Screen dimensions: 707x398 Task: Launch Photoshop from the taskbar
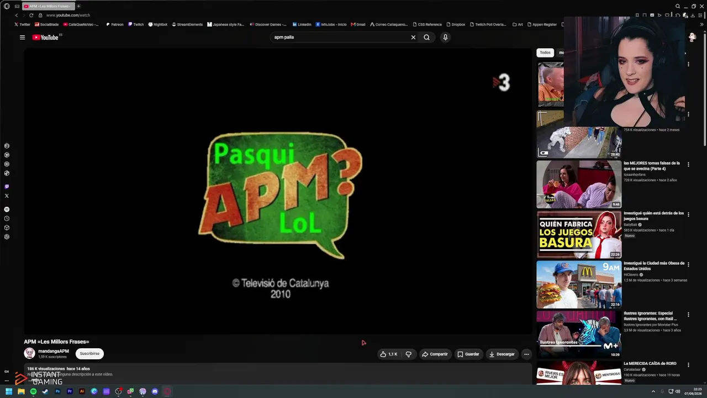pos(57,391)
